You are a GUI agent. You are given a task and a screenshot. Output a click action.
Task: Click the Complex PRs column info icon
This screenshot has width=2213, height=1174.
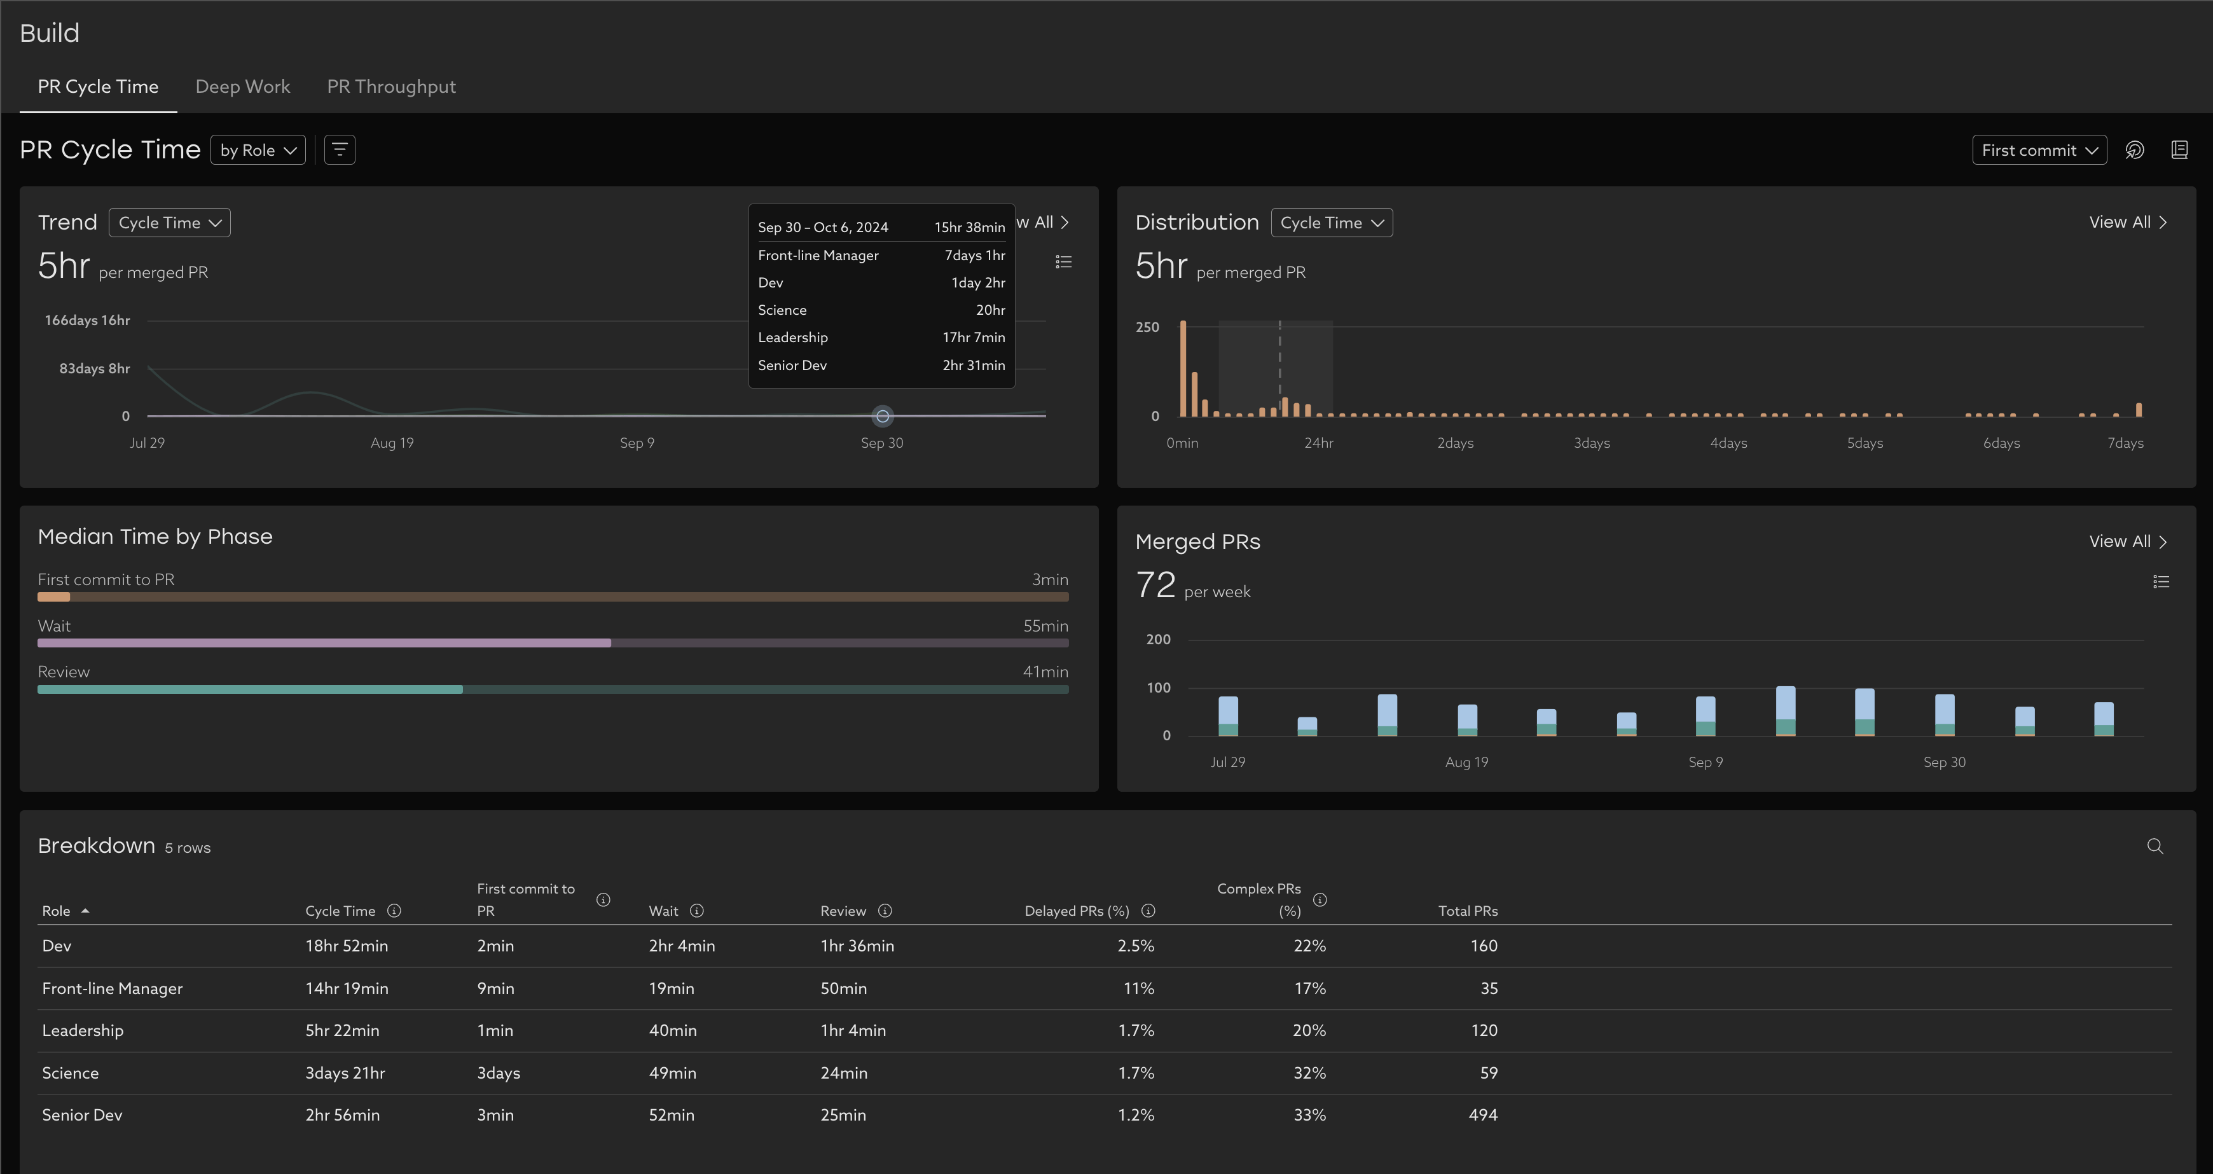pos(1320,900)
